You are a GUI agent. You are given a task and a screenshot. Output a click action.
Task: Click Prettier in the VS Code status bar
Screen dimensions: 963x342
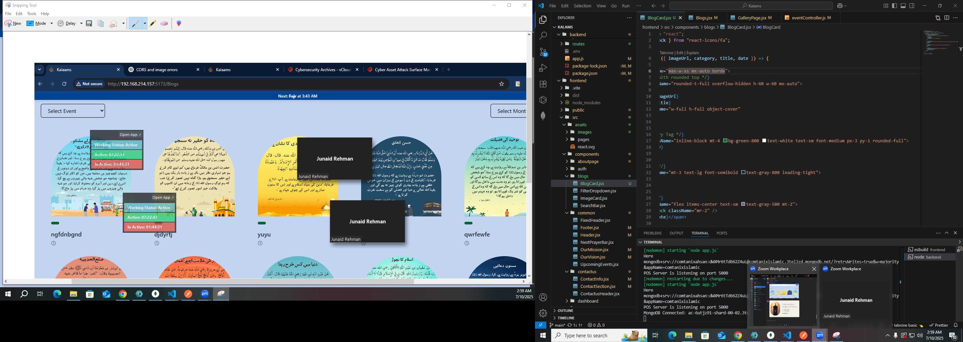pos(938,325)
